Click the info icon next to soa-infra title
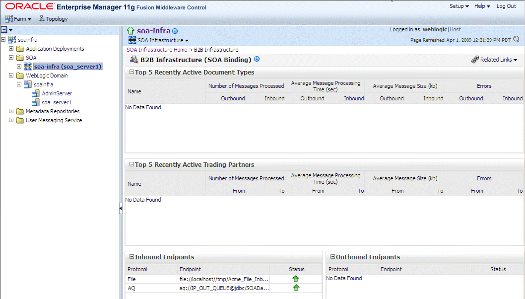This screenshot has width=525, height=299. 175,31
